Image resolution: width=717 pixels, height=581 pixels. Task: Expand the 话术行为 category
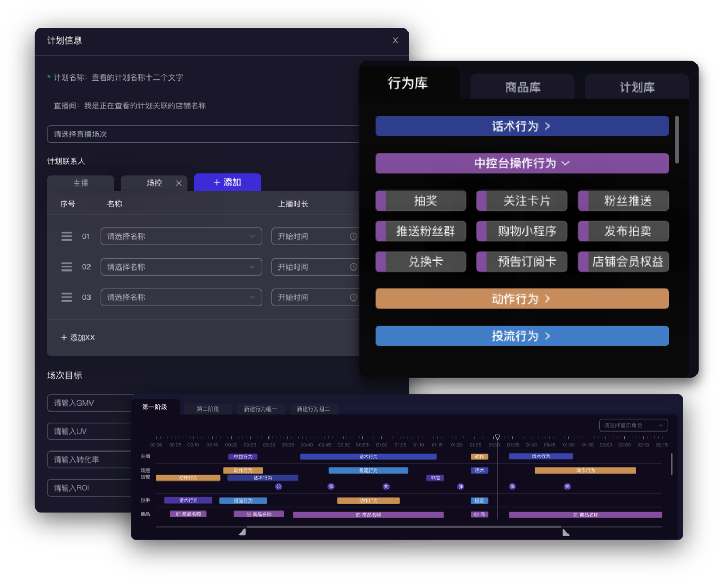coord(522,126)
